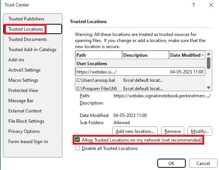Select the C:\Users\anoop.bal location row
This screenshot has width=219, height=170.
coord(140,80)
